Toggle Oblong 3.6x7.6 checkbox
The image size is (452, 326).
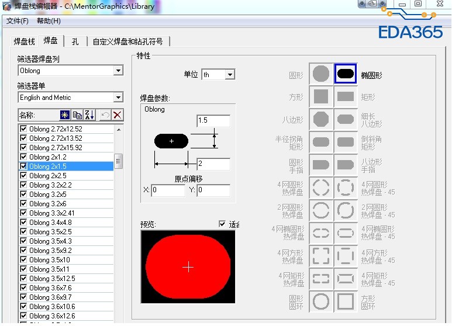(x=23, y=287)
